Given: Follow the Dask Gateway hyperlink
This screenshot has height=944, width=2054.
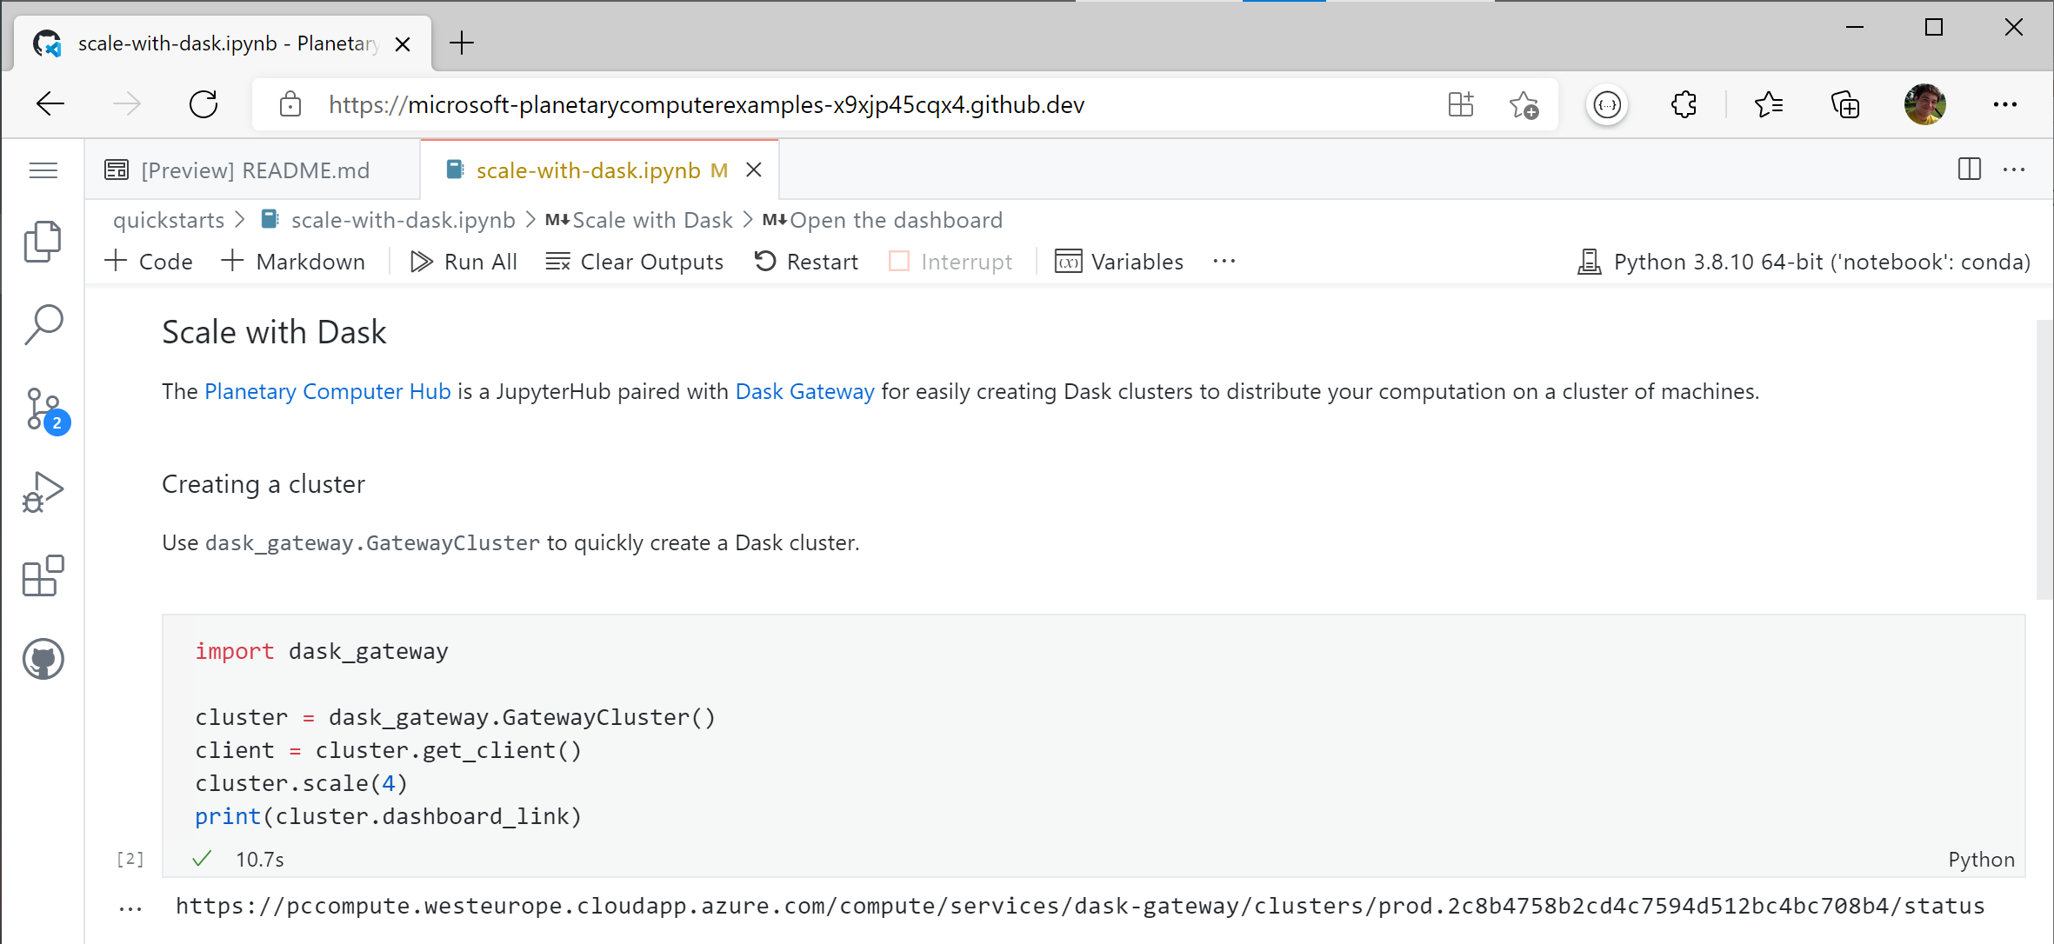Looking at the screenshot, I should [x=804, y=391].
